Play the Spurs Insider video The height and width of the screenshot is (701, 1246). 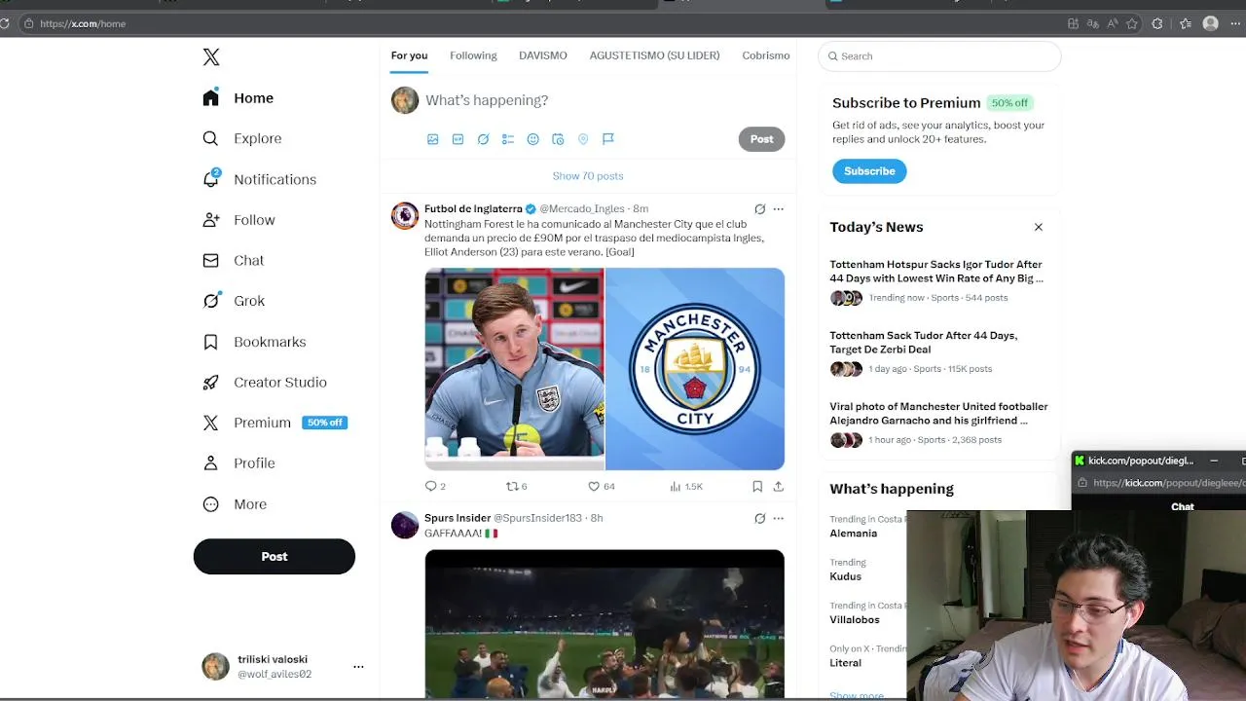605,623
